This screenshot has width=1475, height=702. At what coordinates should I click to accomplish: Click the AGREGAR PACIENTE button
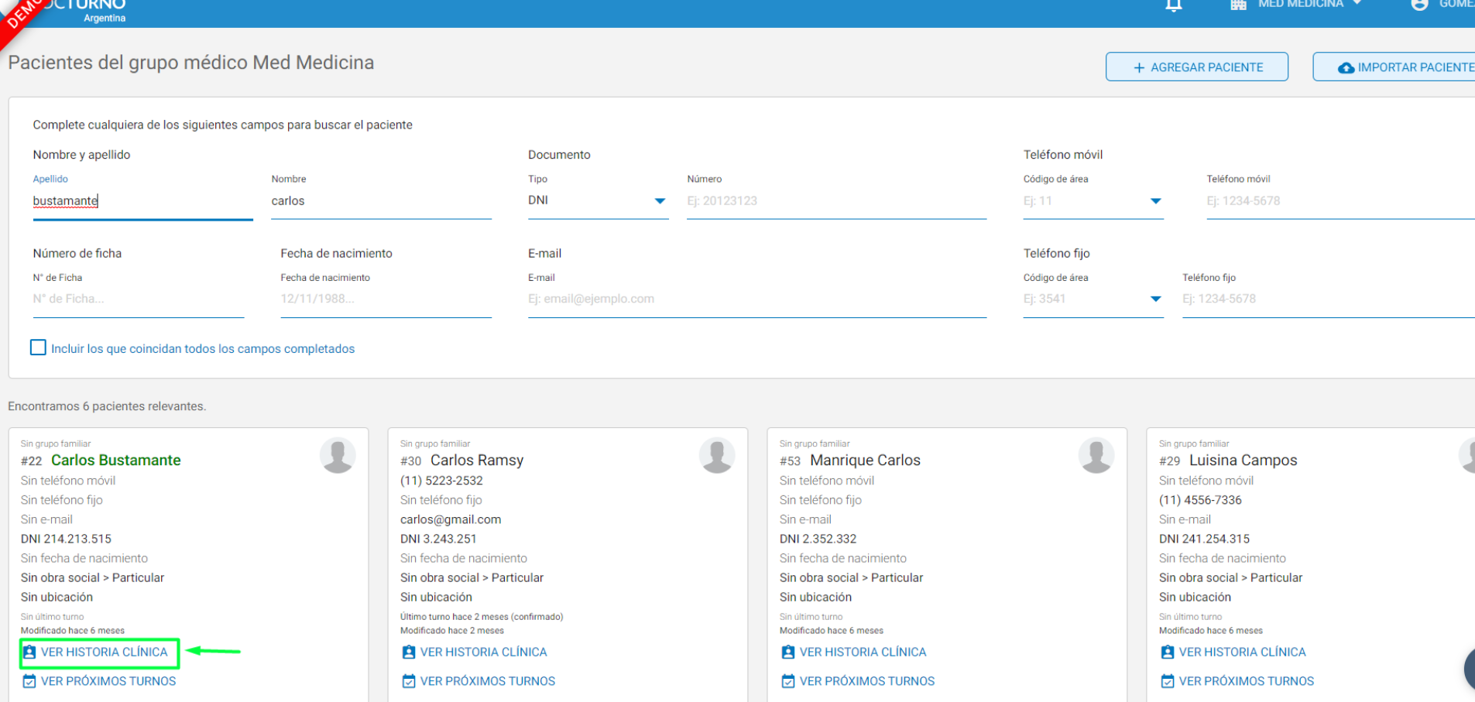(x=1197, y=67)
